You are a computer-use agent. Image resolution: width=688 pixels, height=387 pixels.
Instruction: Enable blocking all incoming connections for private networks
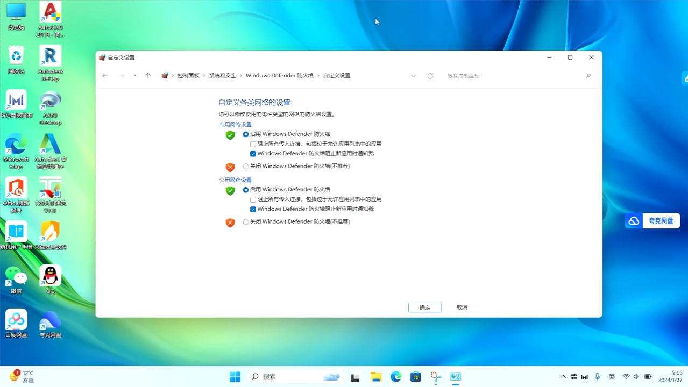pyautogui.click(x=252, y=144)
